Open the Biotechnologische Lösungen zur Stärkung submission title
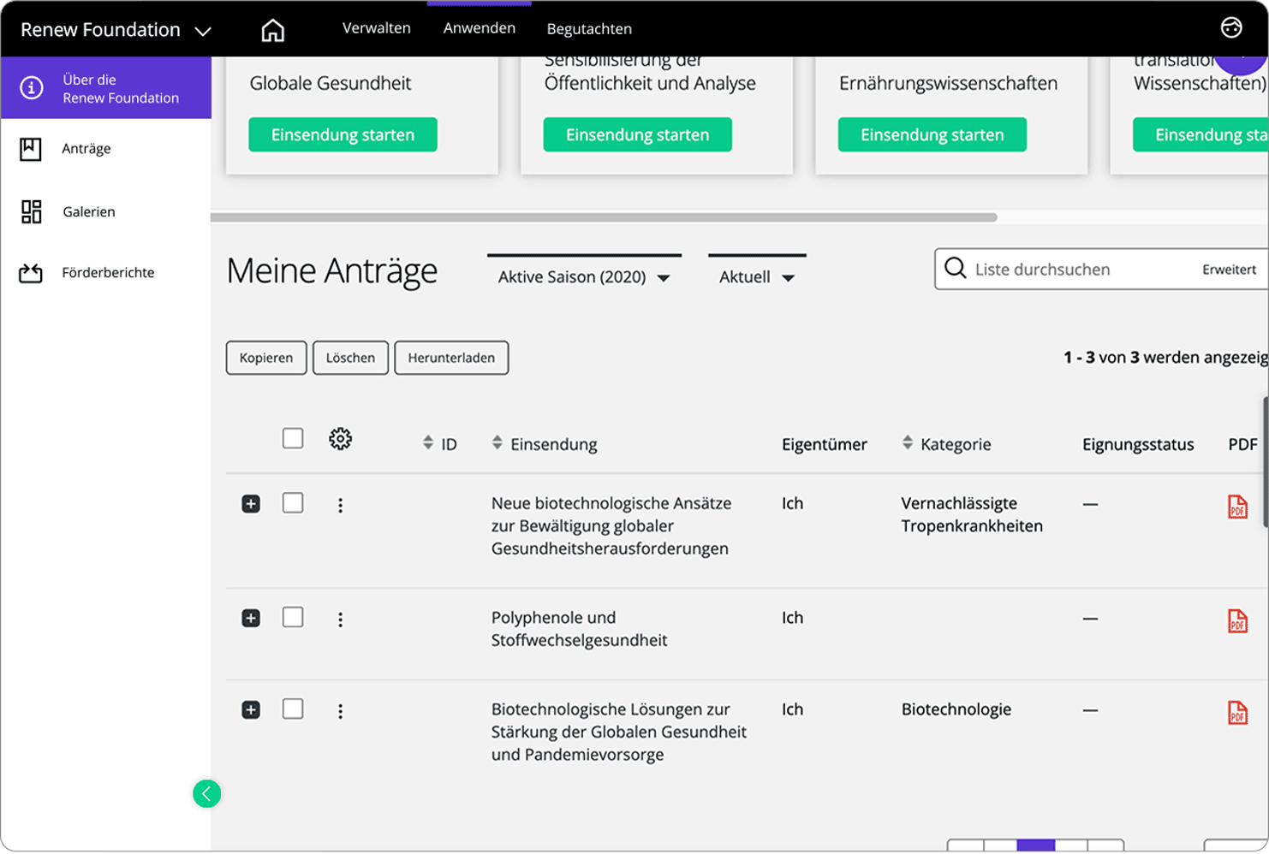This screenshot has width=1269, height=854. point(618,732)
